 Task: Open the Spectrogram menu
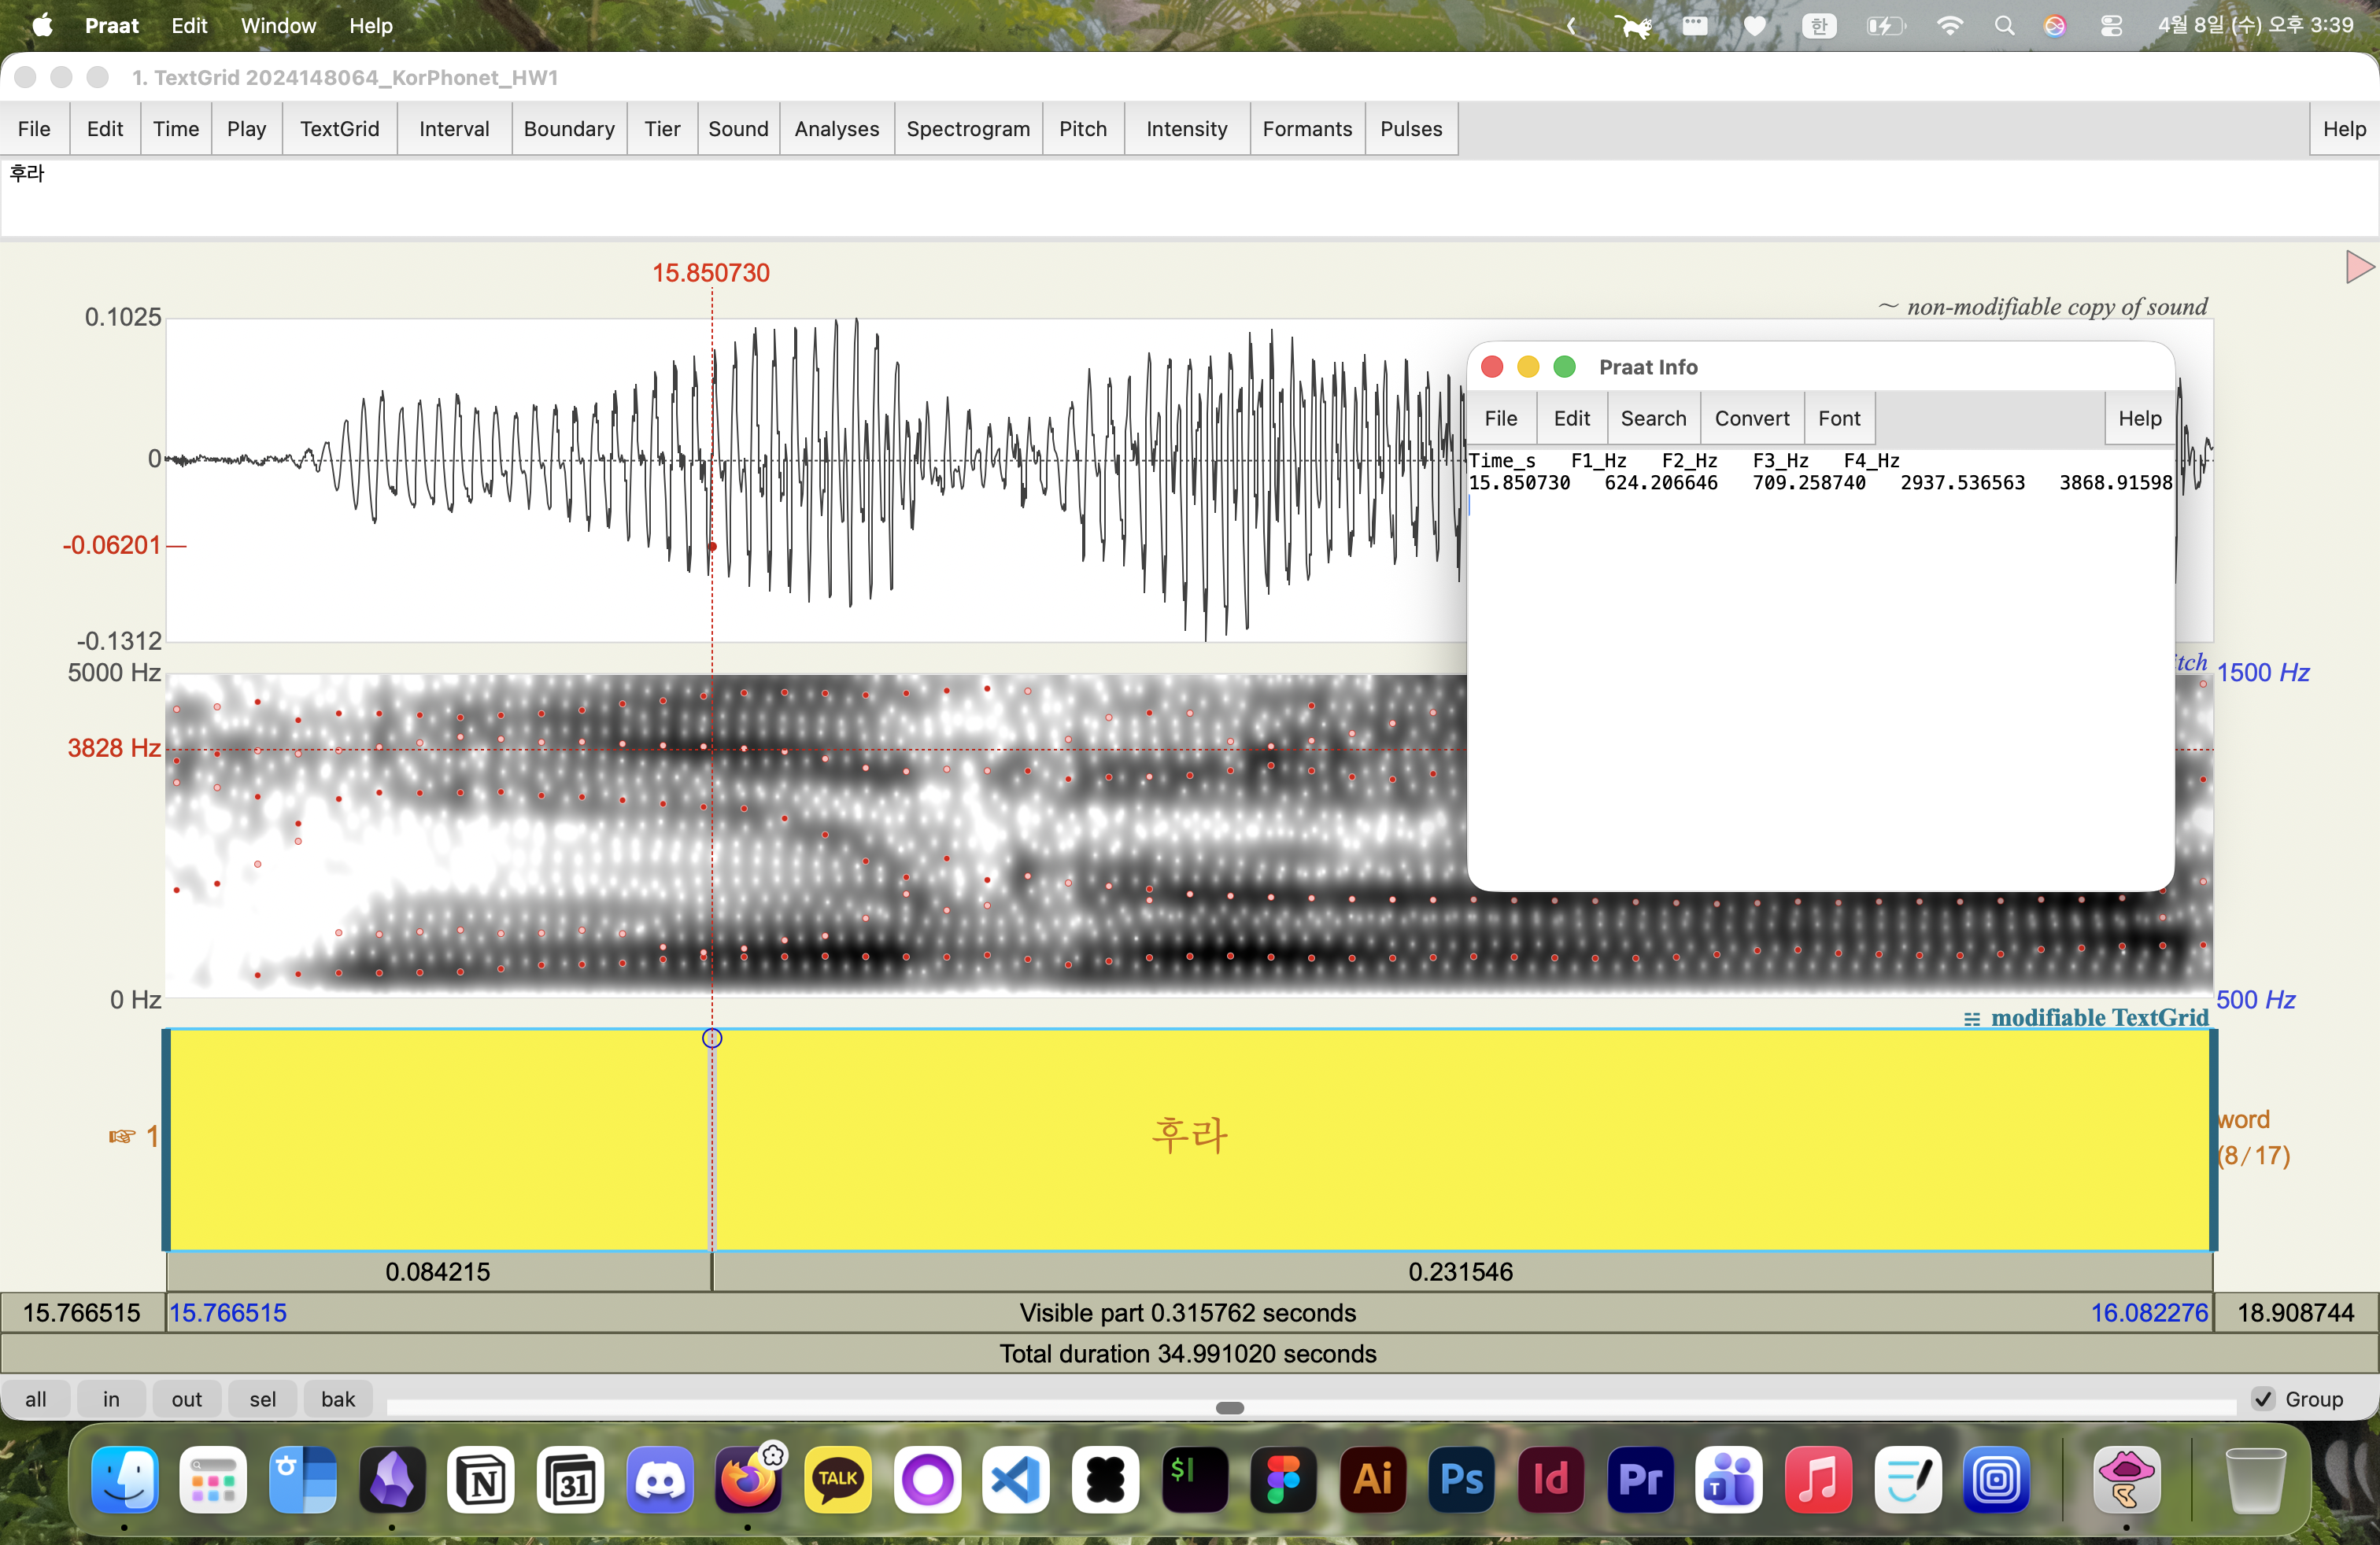(967, 129)
